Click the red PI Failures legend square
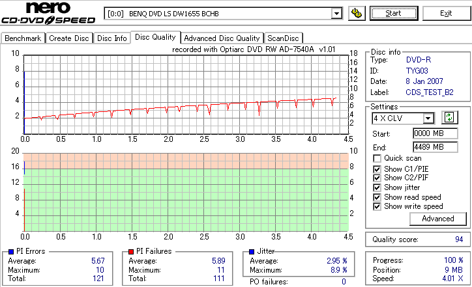Screen dimensions: 472x287 point(131,252)
